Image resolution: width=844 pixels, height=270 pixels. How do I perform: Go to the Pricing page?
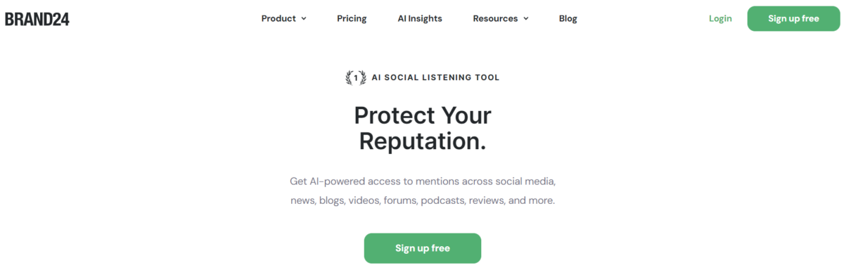click(x=352, y=19)
